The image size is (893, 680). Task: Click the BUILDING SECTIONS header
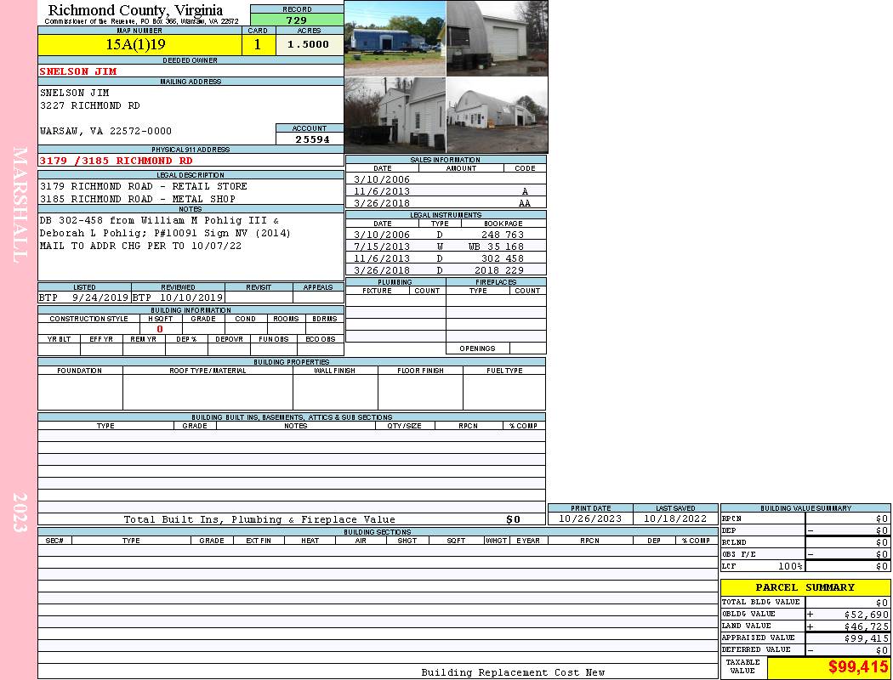[377, 532]
